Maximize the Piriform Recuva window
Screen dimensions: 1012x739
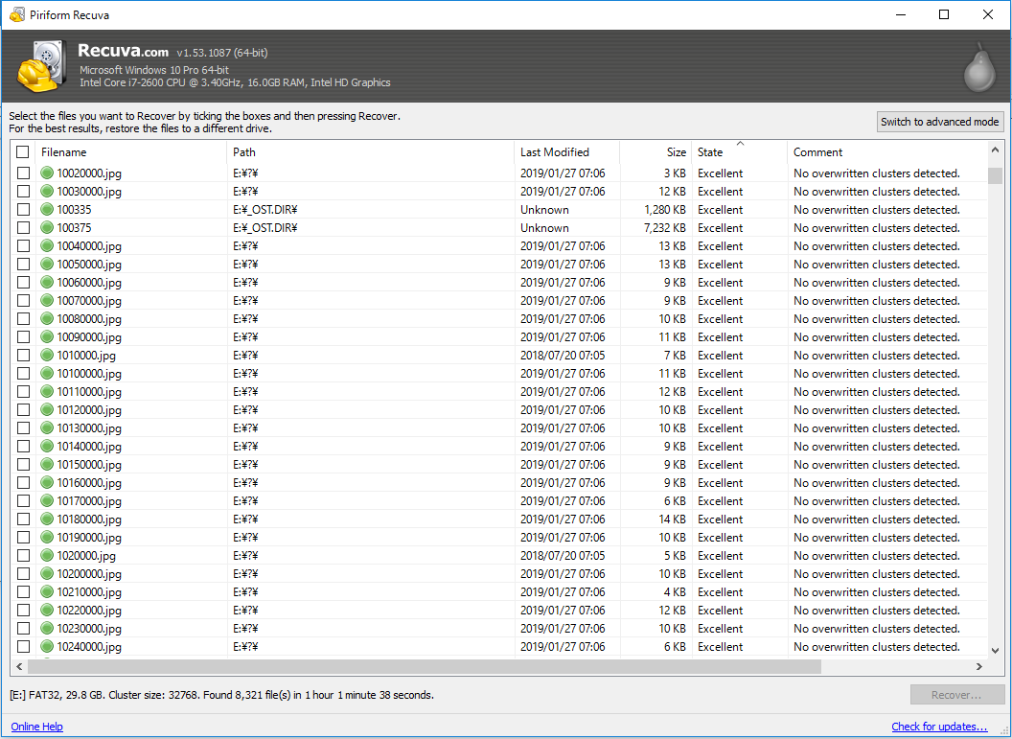point(944,14)
